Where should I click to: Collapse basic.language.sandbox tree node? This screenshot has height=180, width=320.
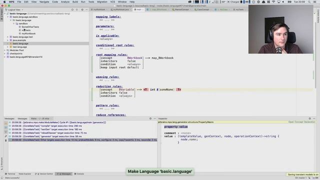tap(8, 17)
